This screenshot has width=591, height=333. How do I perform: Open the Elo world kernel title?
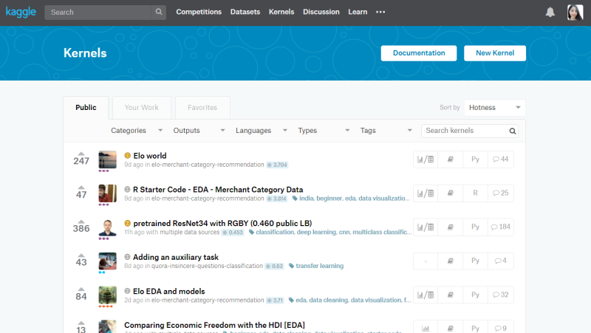point(150,156)
